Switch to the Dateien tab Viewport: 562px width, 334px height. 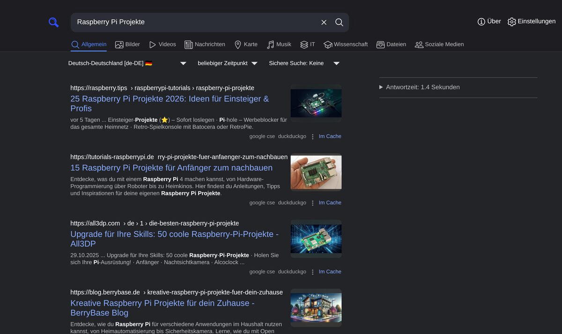pos(391,45)
